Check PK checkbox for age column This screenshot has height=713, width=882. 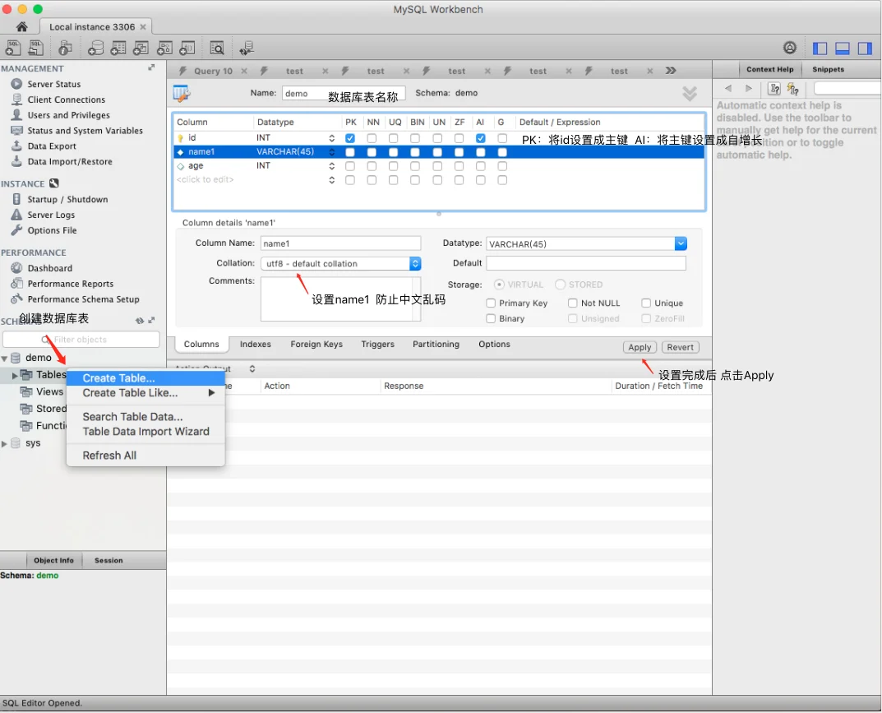(350, 166)
